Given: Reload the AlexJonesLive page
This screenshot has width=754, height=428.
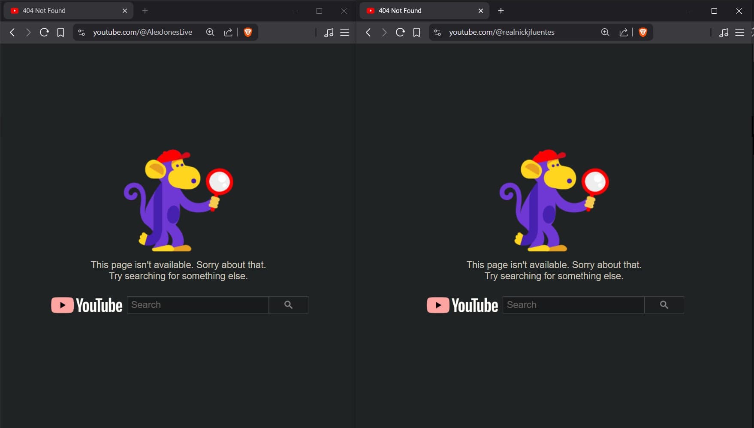Looking at the screenshot, I should point(44,32).
